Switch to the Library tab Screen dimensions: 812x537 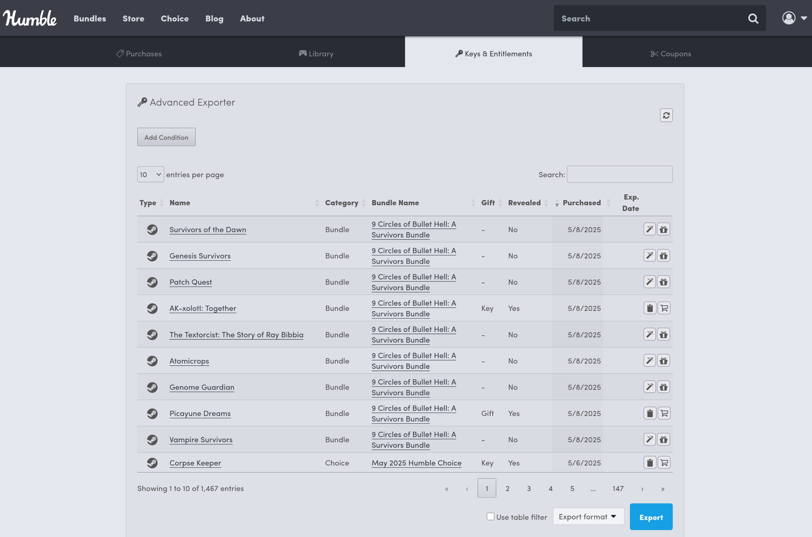point(316,54)
